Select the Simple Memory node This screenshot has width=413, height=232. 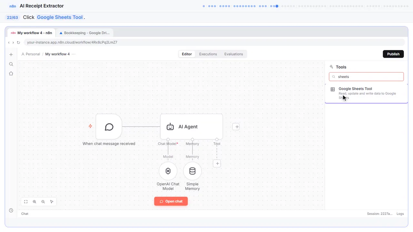tap(192, 171)
